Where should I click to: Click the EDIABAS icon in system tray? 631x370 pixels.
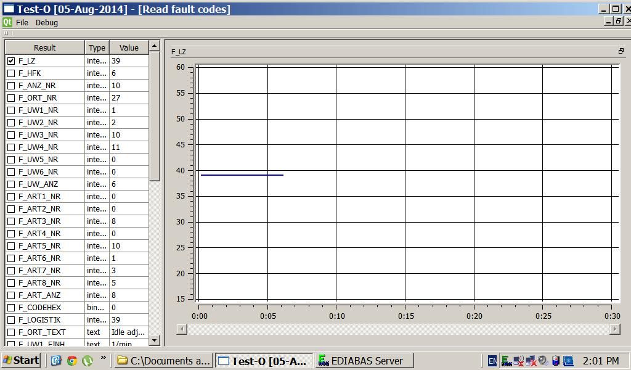(x=506, y=361)
